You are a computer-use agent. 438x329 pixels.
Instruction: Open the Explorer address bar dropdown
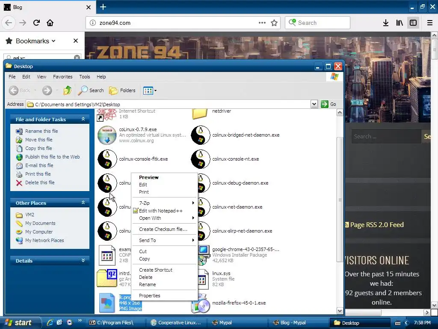pyautogui.click(x=314, y=104)
